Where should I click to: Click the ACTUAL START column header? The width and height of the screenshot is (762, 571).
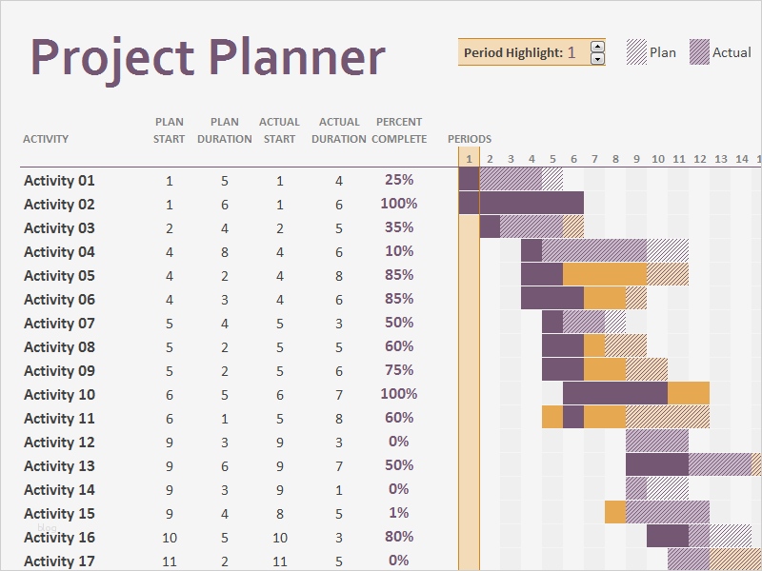point(279,130)
